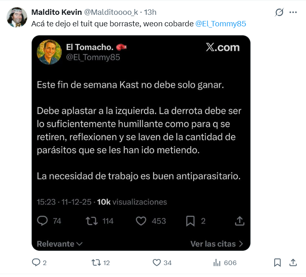Click Maldito Kevin's profile avatar

17,17
